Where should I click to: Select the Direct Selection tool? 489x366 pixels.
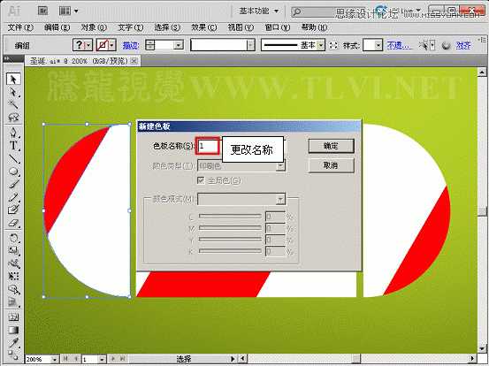click(13, 92)
